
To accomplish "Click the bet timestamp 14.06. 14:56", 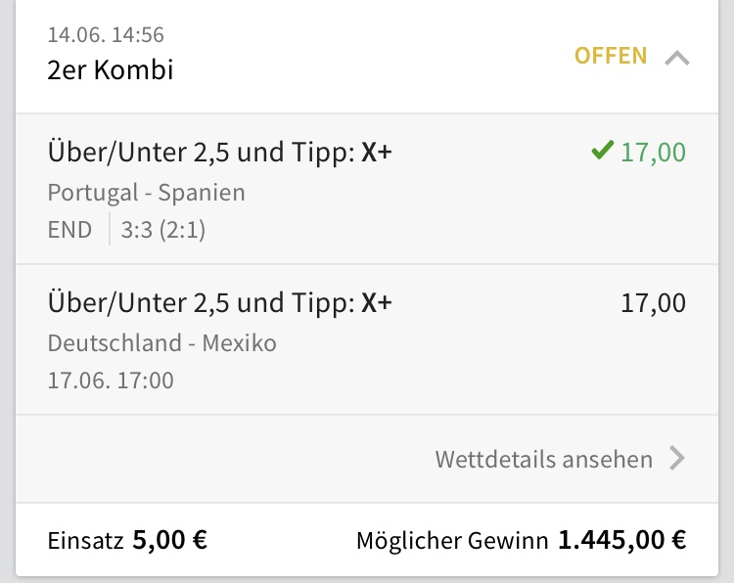I will pos(106,35).
